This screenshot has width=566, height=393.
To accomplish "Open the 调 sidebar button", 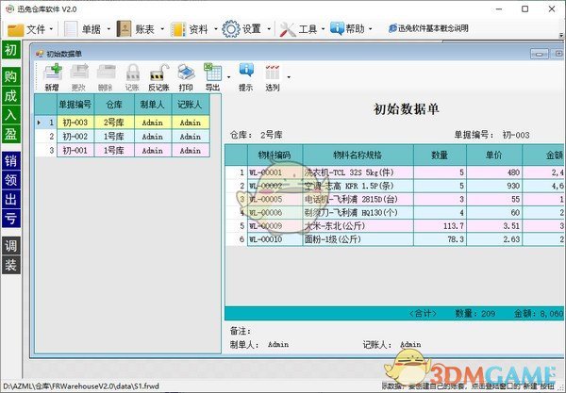I will 10,246.
